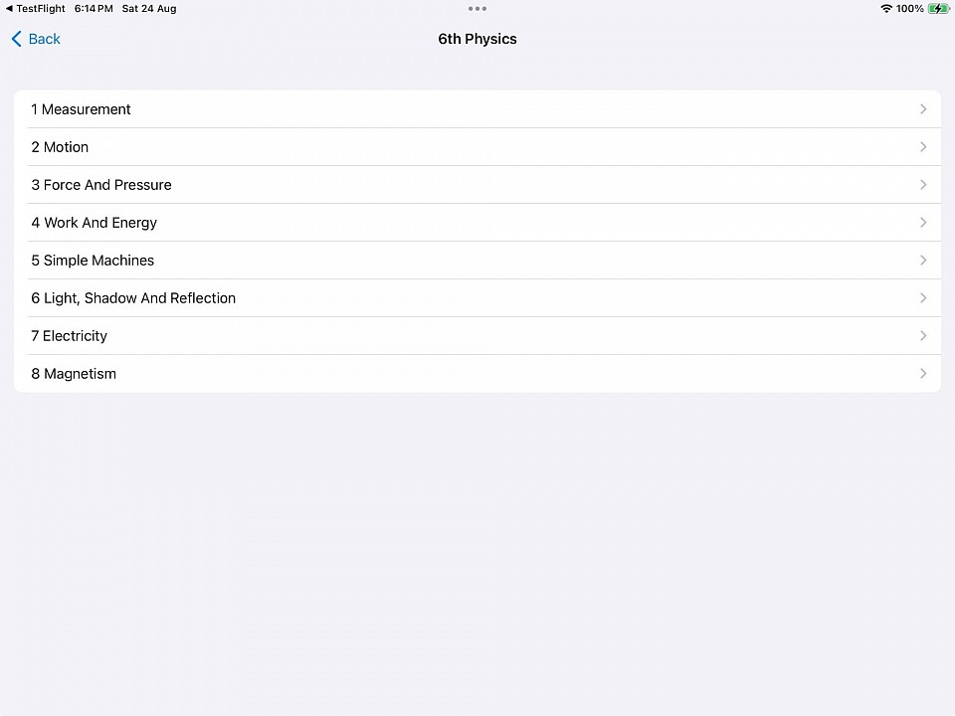Tap chevron beside 2 Motion
This screenshot has width=955, height=716.
(923, 147)
